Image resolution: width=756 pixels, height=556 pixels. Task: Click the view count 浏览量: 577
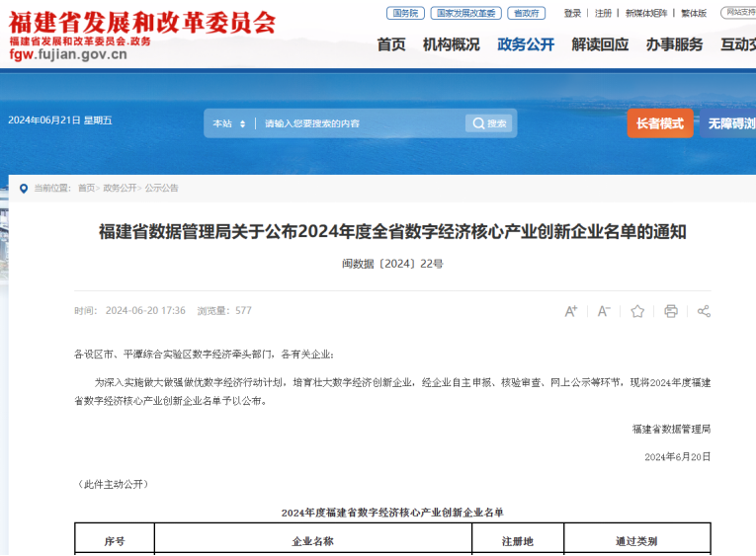[224, 311]
